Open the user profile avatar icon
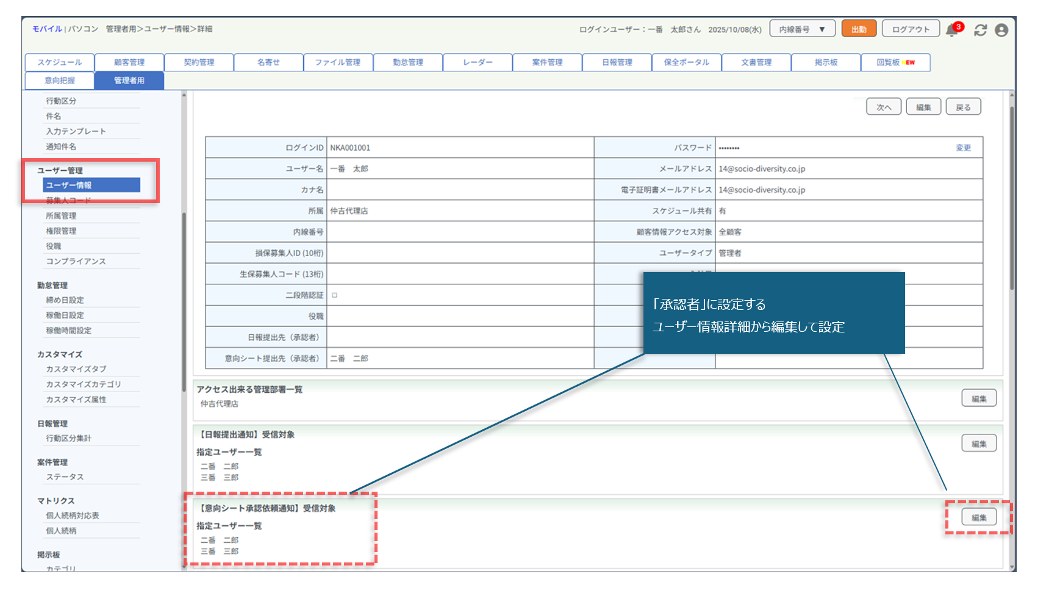The height and width of the screenshot is (596, 1060). [1001, 30]
